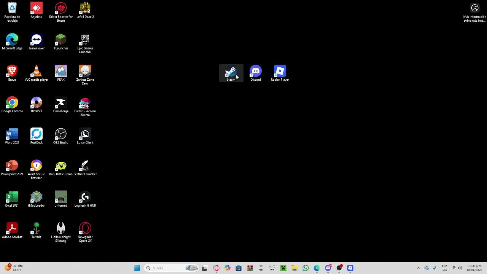
Task: Select the TLauncher desktop shortcut
Action: coord(61,42)
